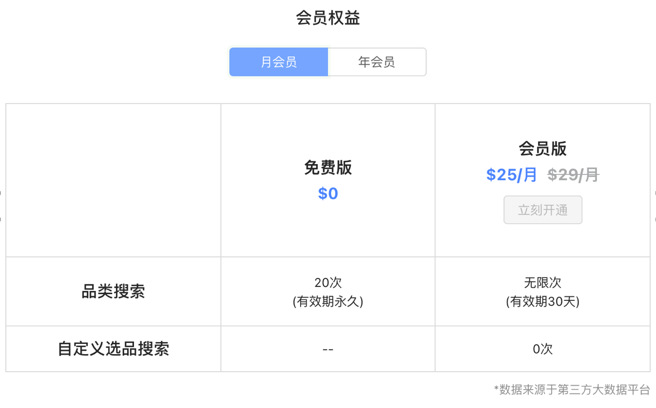
Task: Click the 无限次 member quota cell
Action: point(542,283)
